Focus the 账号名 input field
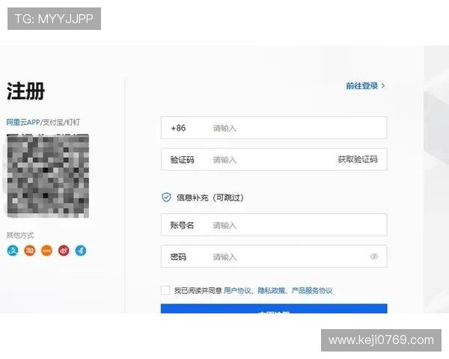This screenshot has width=449, height=359. click(x=274, y=224)
